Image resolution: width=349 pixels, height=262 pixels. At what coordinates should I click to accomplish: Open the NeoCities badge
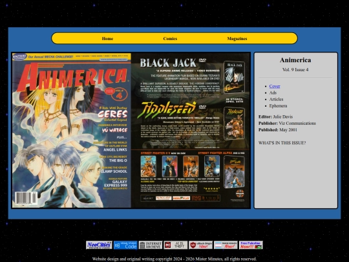(x=99, y=245)
